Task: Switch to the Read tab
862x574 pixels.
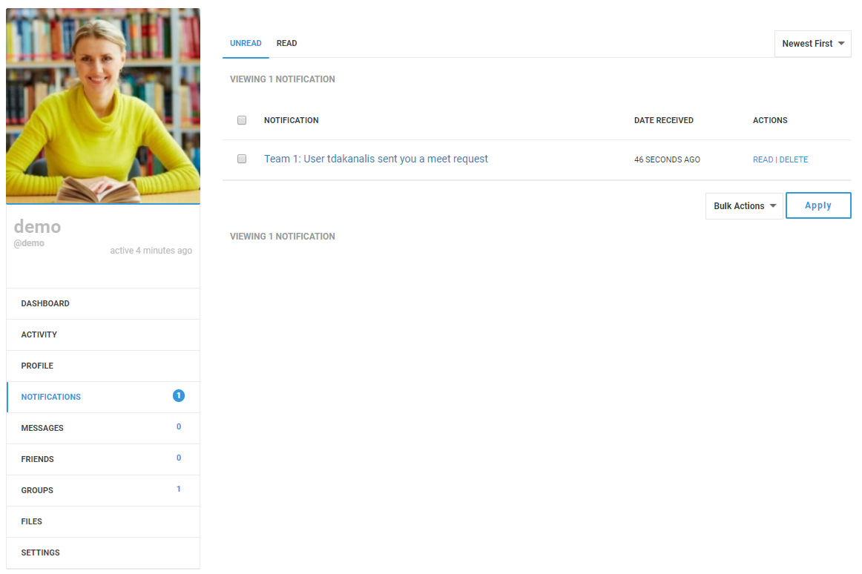Action: pyautogui.click(x=286, y=44)
